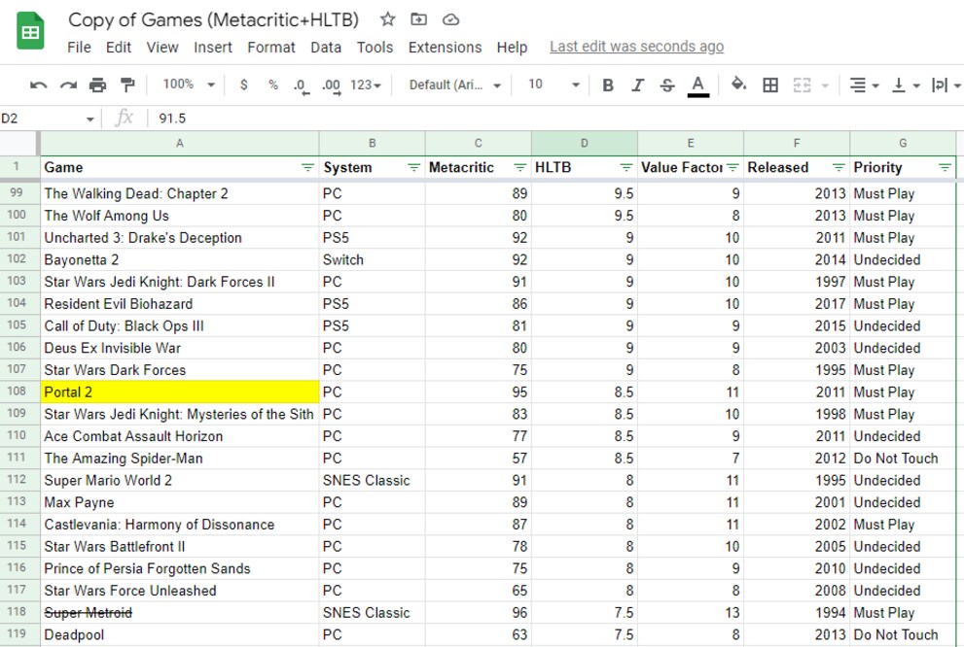Screen dimensions: 964x647
Task: Toggle bold formatting
Action: pos(607,85)
